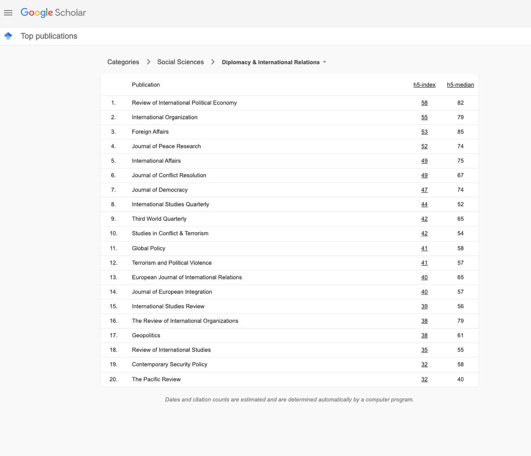Viewport: 531px width, 456px height.
Task: Click rank number 10. in the table
Action: [114, 234]
